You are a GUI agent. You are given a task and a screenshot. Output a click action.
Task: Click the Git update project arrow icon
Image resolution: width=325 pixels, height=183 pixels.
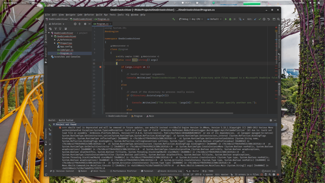pos(255,19)
